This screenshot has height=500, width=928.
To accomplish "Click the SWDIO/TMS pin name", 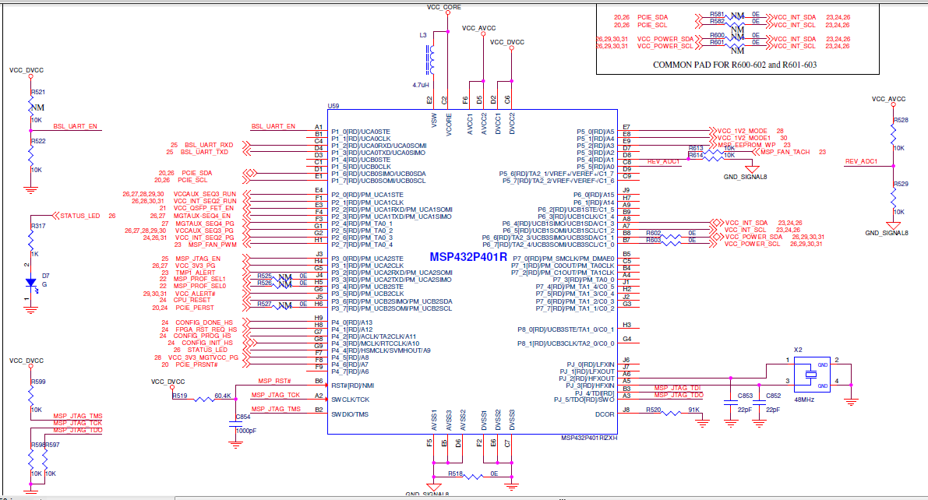I will tap(350, 414).
